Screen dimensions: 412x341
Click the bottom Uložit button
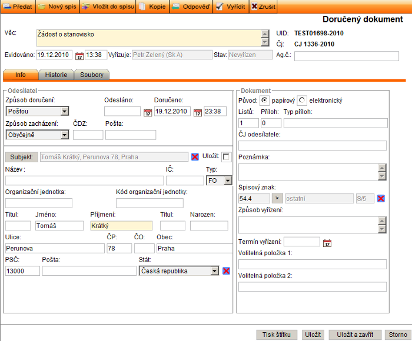[313, 335]
